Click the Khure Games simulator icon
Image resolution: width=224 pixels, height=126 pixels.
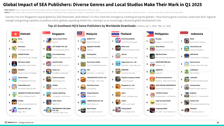click(83, 110)
